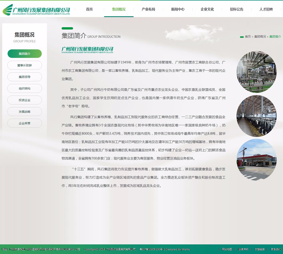Click the cow barn circular photo
Screen dimensions: 283x254
(256, 116)
